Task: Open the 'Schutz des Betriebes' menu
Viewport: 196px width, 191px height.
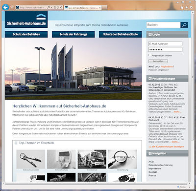Action: click(x=26, y=34)
